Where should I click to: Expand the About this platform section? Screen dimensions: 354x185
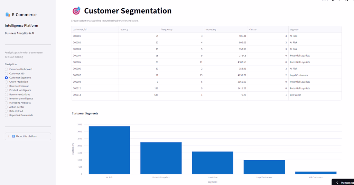click(x=28, y=136)
